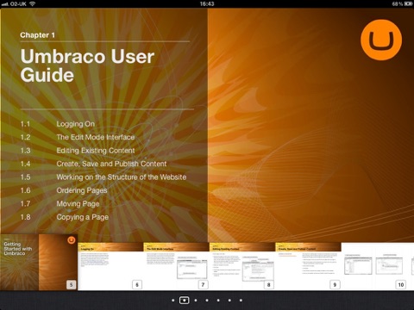Open the page 7 Edit Mode Interface thumbnail
Image resolution: width=414 pixels, height=310 pixels.
[176, 266]
